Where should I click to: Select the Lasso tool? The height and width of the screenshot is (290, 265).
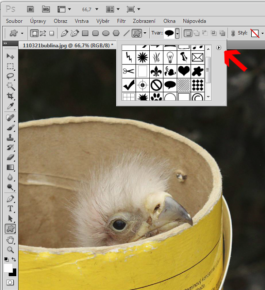tap(11, 76)
